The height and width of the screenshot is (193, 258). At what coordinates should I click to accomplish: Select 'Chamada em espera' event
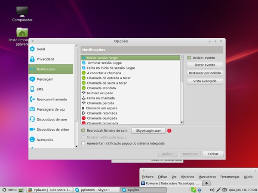pyautogui.click(x=130, y=108)
